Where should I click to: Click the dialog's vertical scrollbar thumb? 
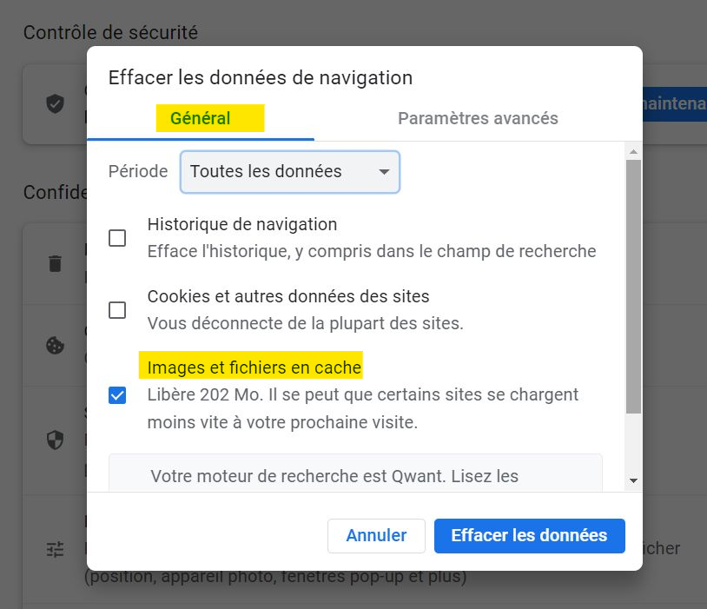(633, 287)
